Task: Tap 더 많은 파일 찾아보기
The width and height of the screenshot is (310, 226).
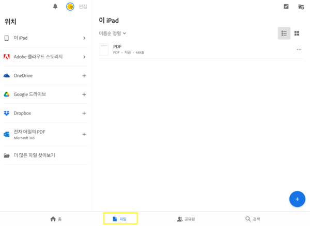Action: 34,155
